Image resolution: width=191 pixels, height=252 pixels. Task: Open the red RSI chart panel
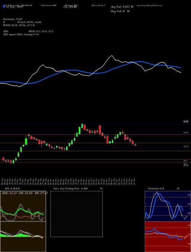click(168, 237)
